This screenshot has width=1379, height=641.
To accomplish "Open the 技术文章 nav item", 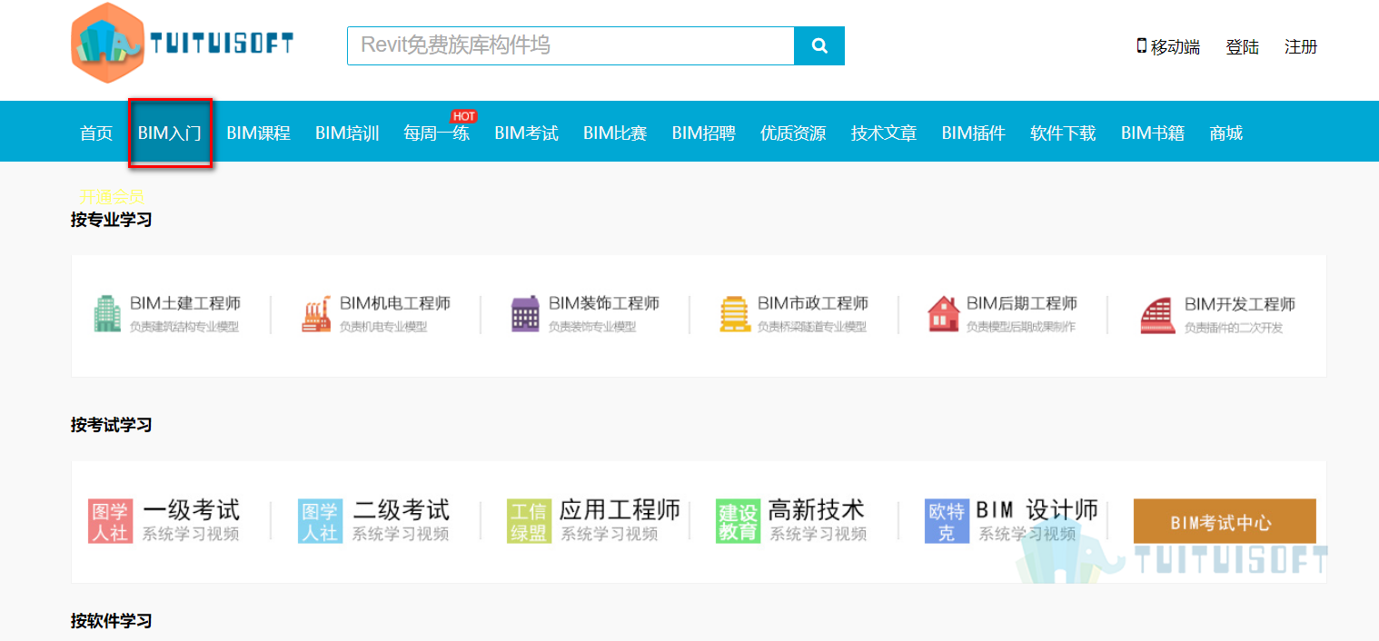I will point(884,133).
